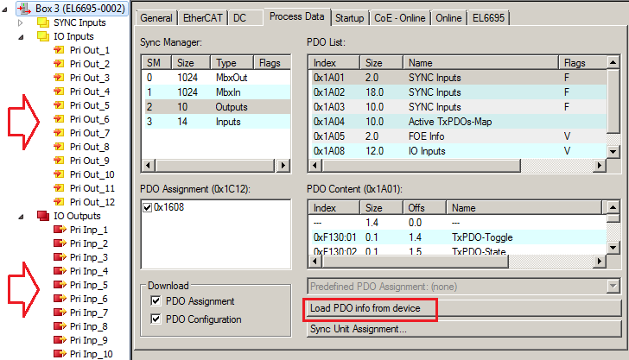629x360 pixels.
Task: Collapse the Box 3 (EL6695-0002) tree node
Action: point(4,9)
